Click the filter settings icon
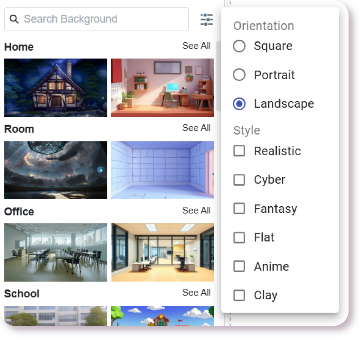 pyautogui.click(x=206, y=19)
